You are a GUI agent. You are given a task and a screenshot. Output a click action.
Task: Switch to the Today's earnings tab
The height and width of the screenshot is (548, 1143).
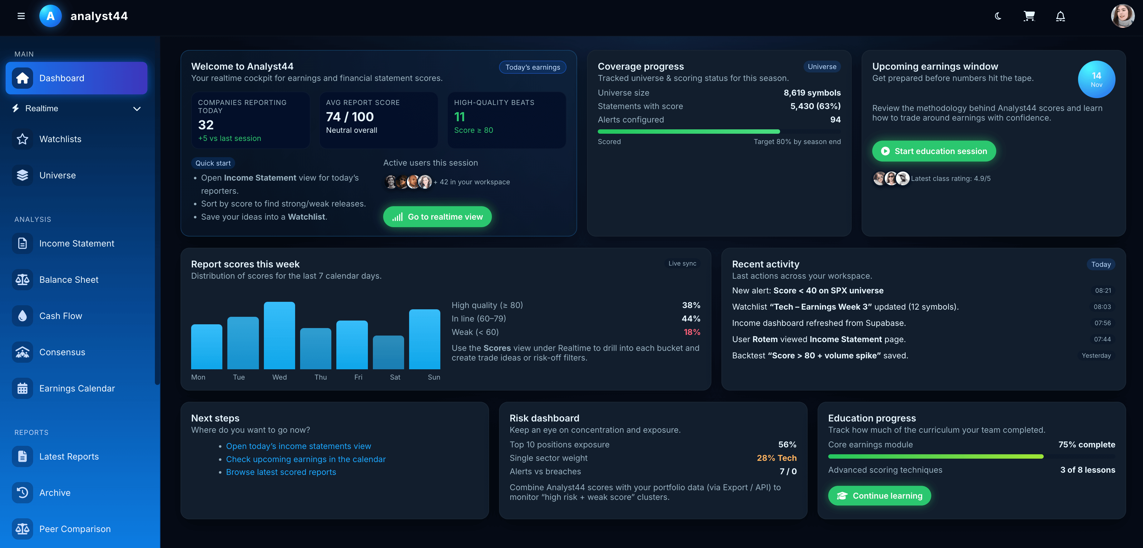(532, 67)
